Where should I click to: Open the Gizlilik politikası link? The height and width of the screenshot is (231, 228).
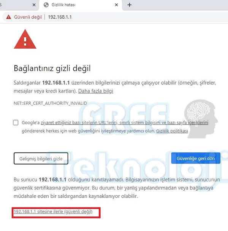click(x=172, y=131)
